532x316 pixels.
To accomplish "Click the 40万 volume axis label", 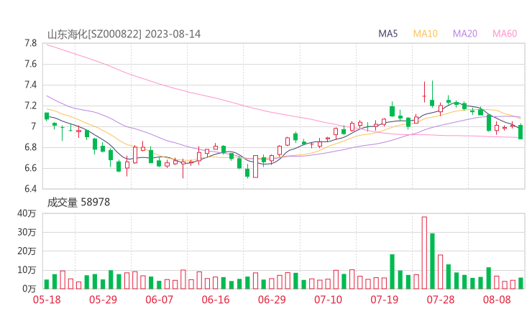I will tap(28, 213).
